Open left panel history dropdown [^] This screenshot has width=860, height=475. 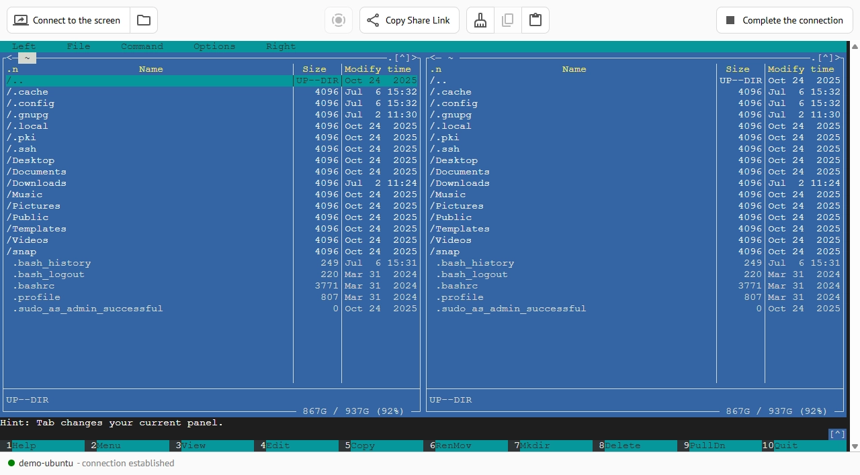pos(402,58)
